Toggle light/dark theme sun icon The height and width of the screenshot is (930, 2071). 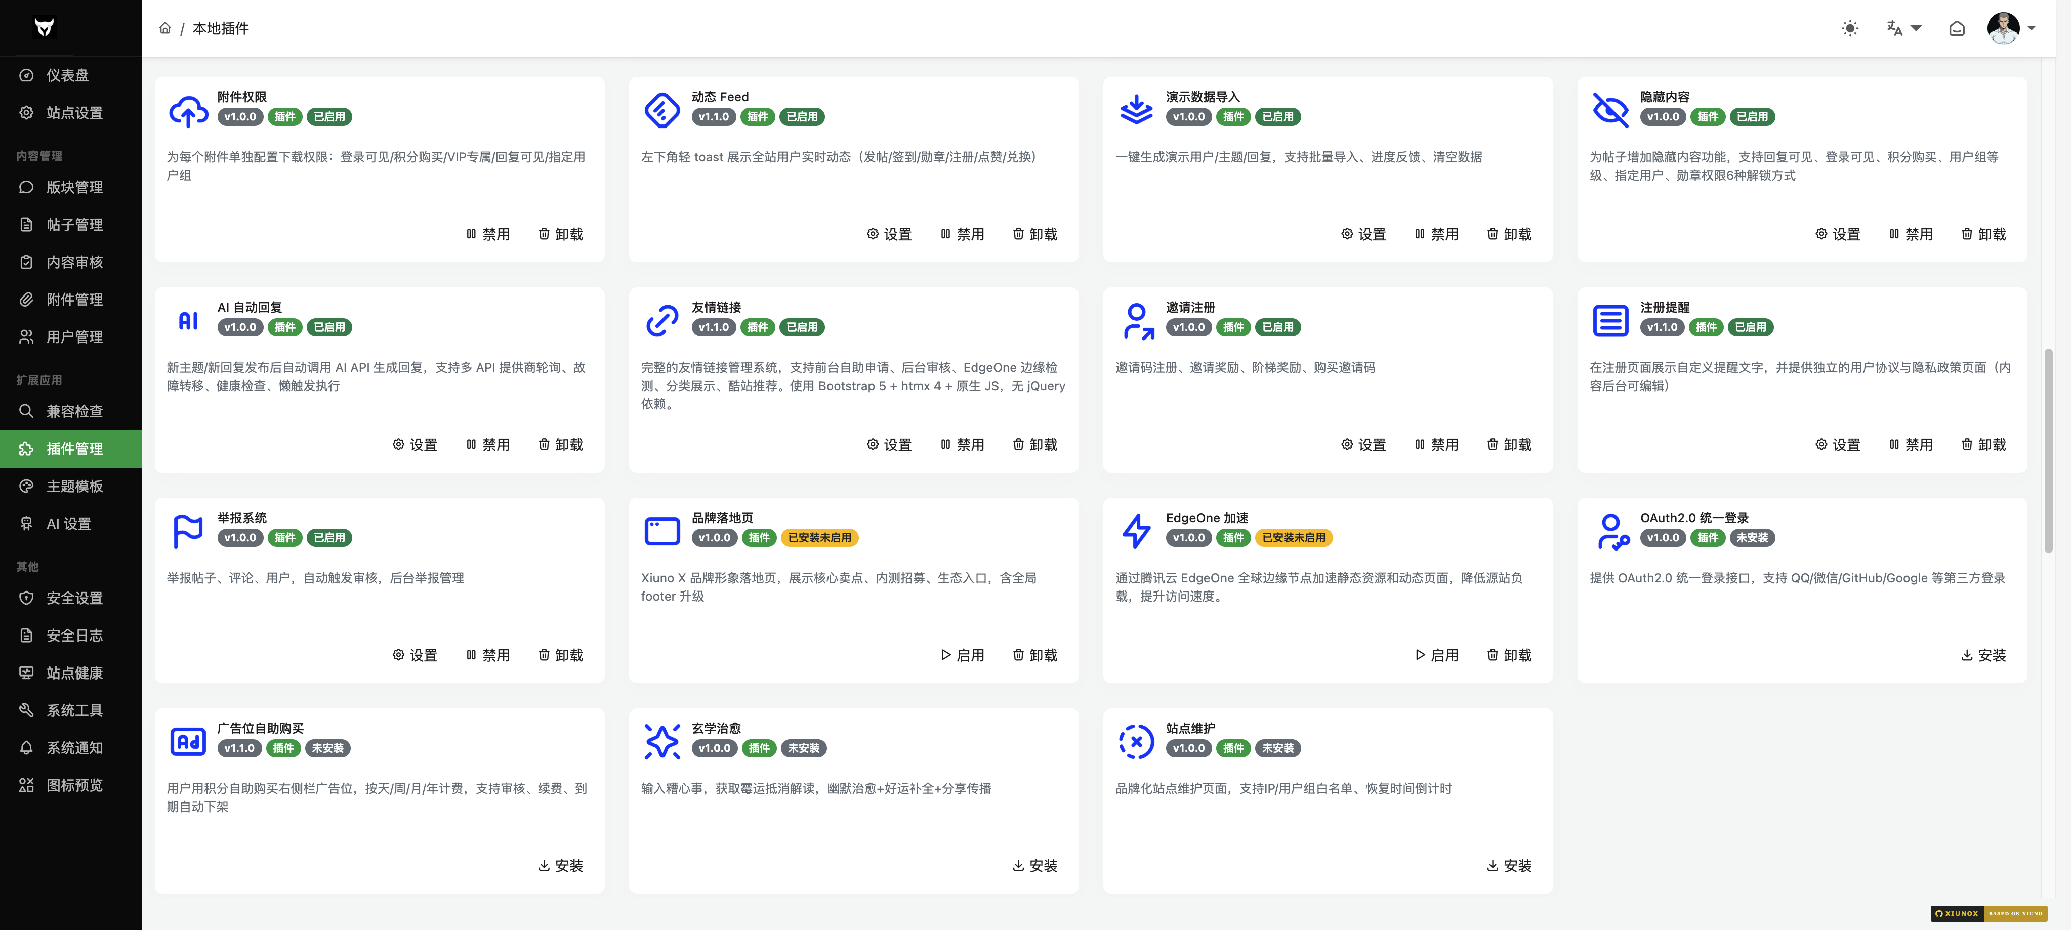pos(1850,28)
